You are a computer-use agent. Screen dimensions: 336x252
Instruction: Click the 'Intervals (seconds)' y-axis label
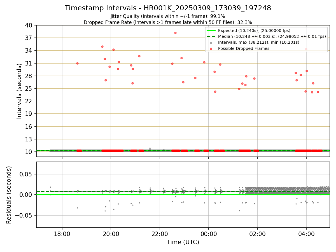(19, 91)
